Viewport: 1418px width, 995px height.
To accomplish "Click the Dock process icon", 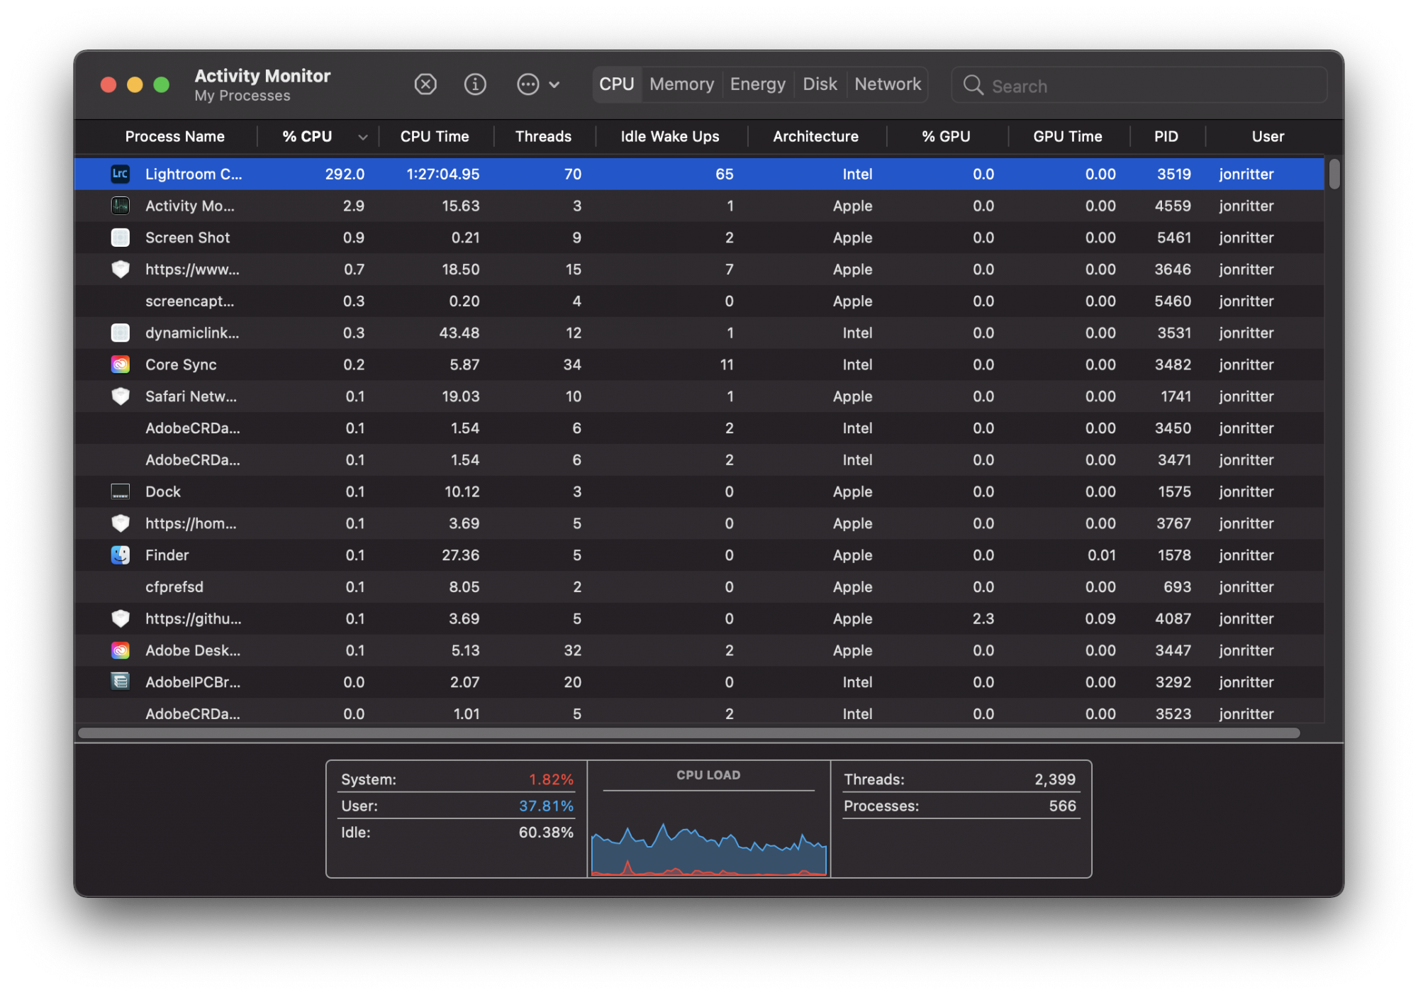I will (x=120, y=491).
